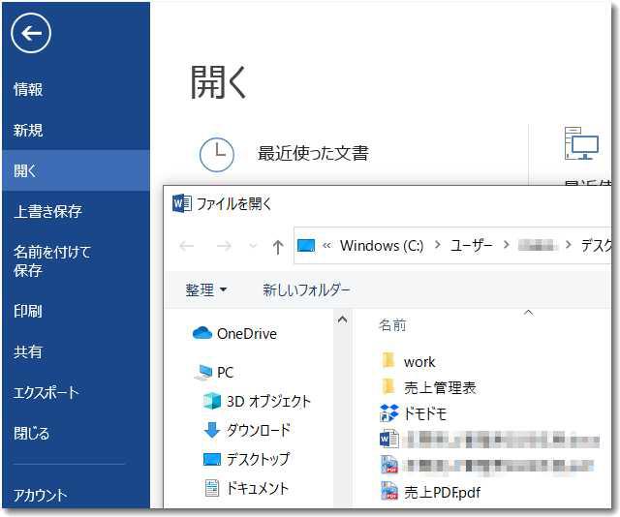Select ダウンロード in the navigation pane
The height and width of the screenshot is (517, 620).
258,430
